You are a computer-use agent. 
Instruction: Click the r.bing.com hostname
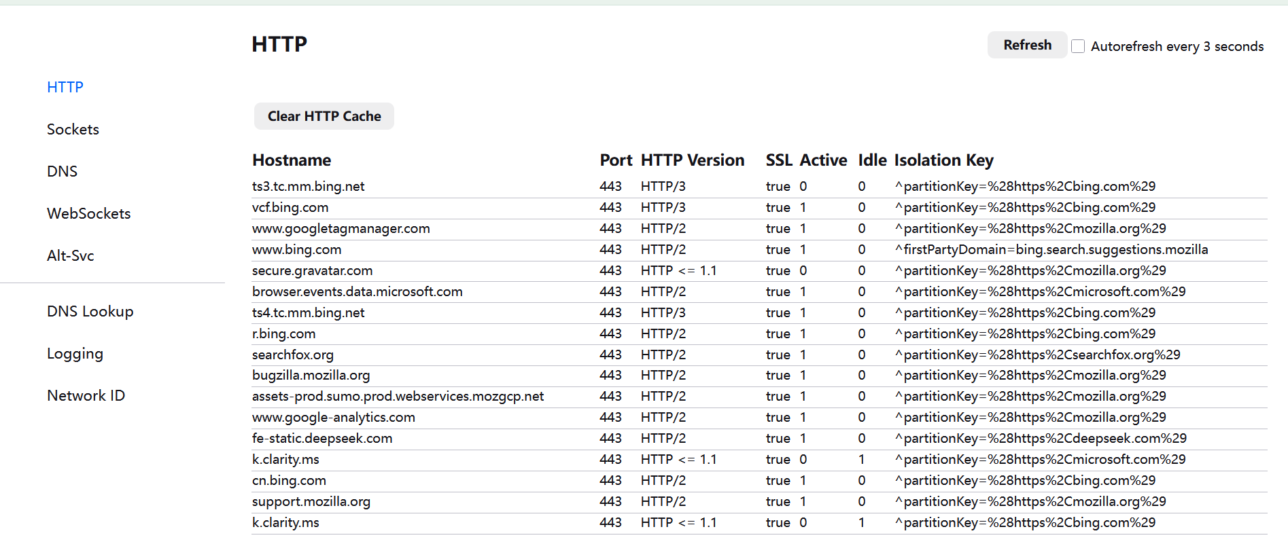tap(283, 333)
